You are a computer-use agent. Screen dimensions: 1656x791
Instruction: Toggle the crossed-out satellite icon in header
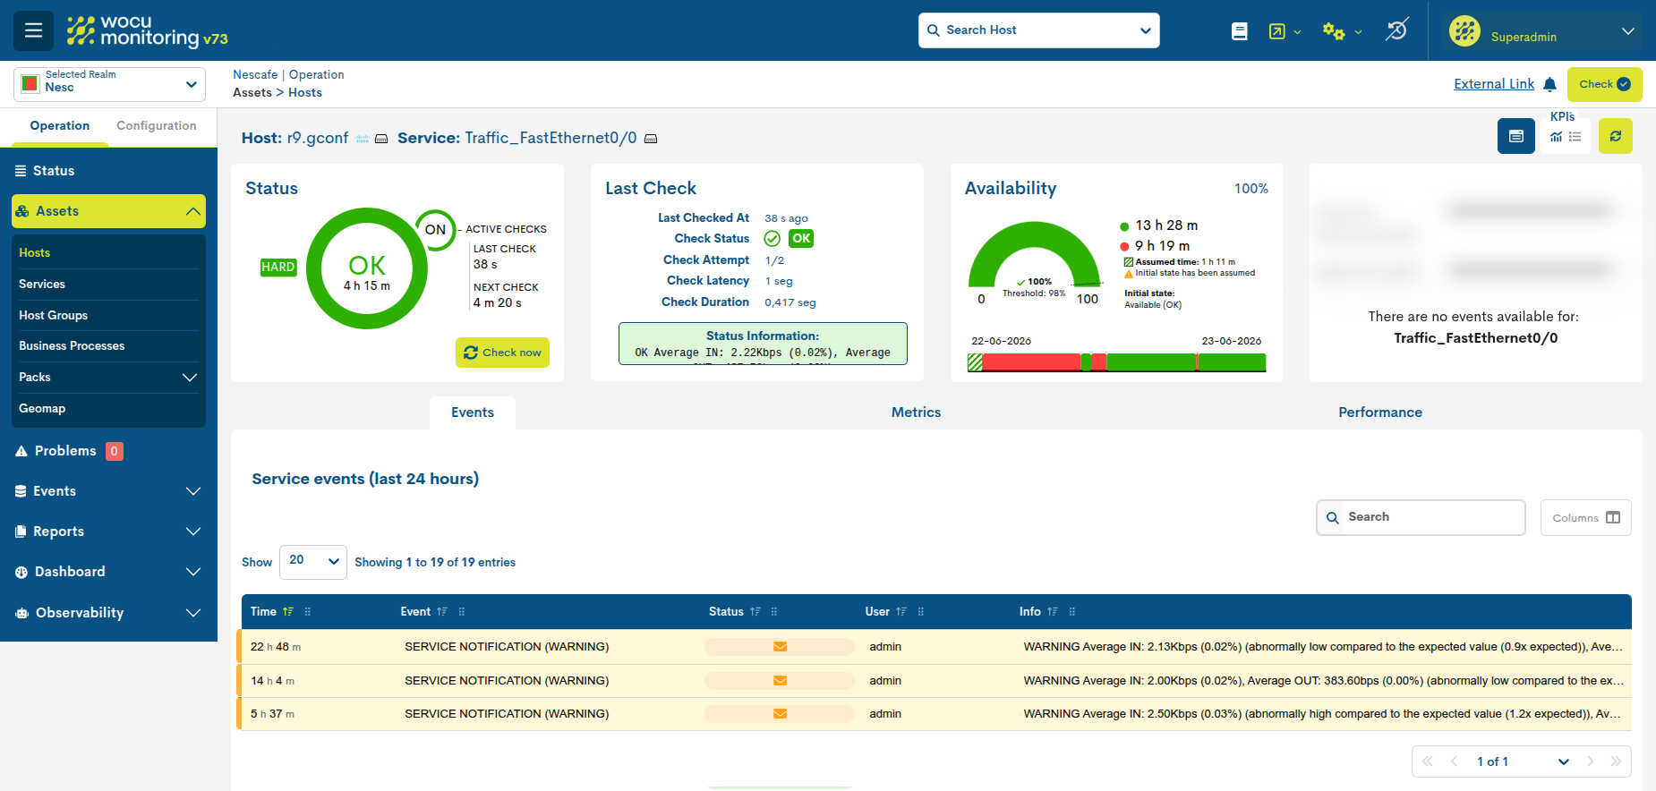point(1397,30)
